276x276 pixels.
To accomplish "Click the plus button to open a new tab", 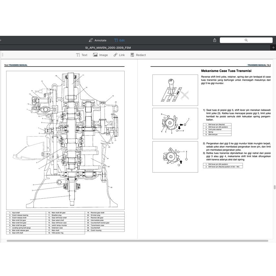I will point(274,47).
